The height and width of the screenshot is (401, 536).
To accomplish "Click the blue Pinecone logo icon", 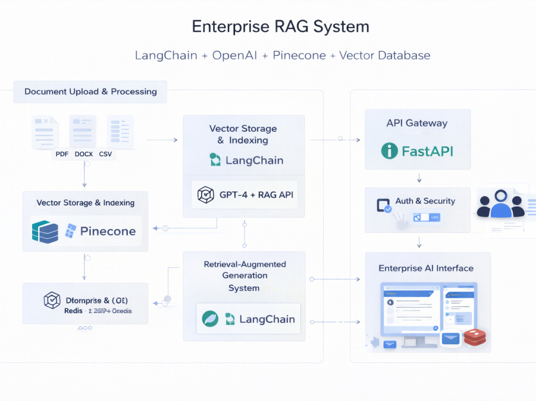I will (x=70, y=231).
